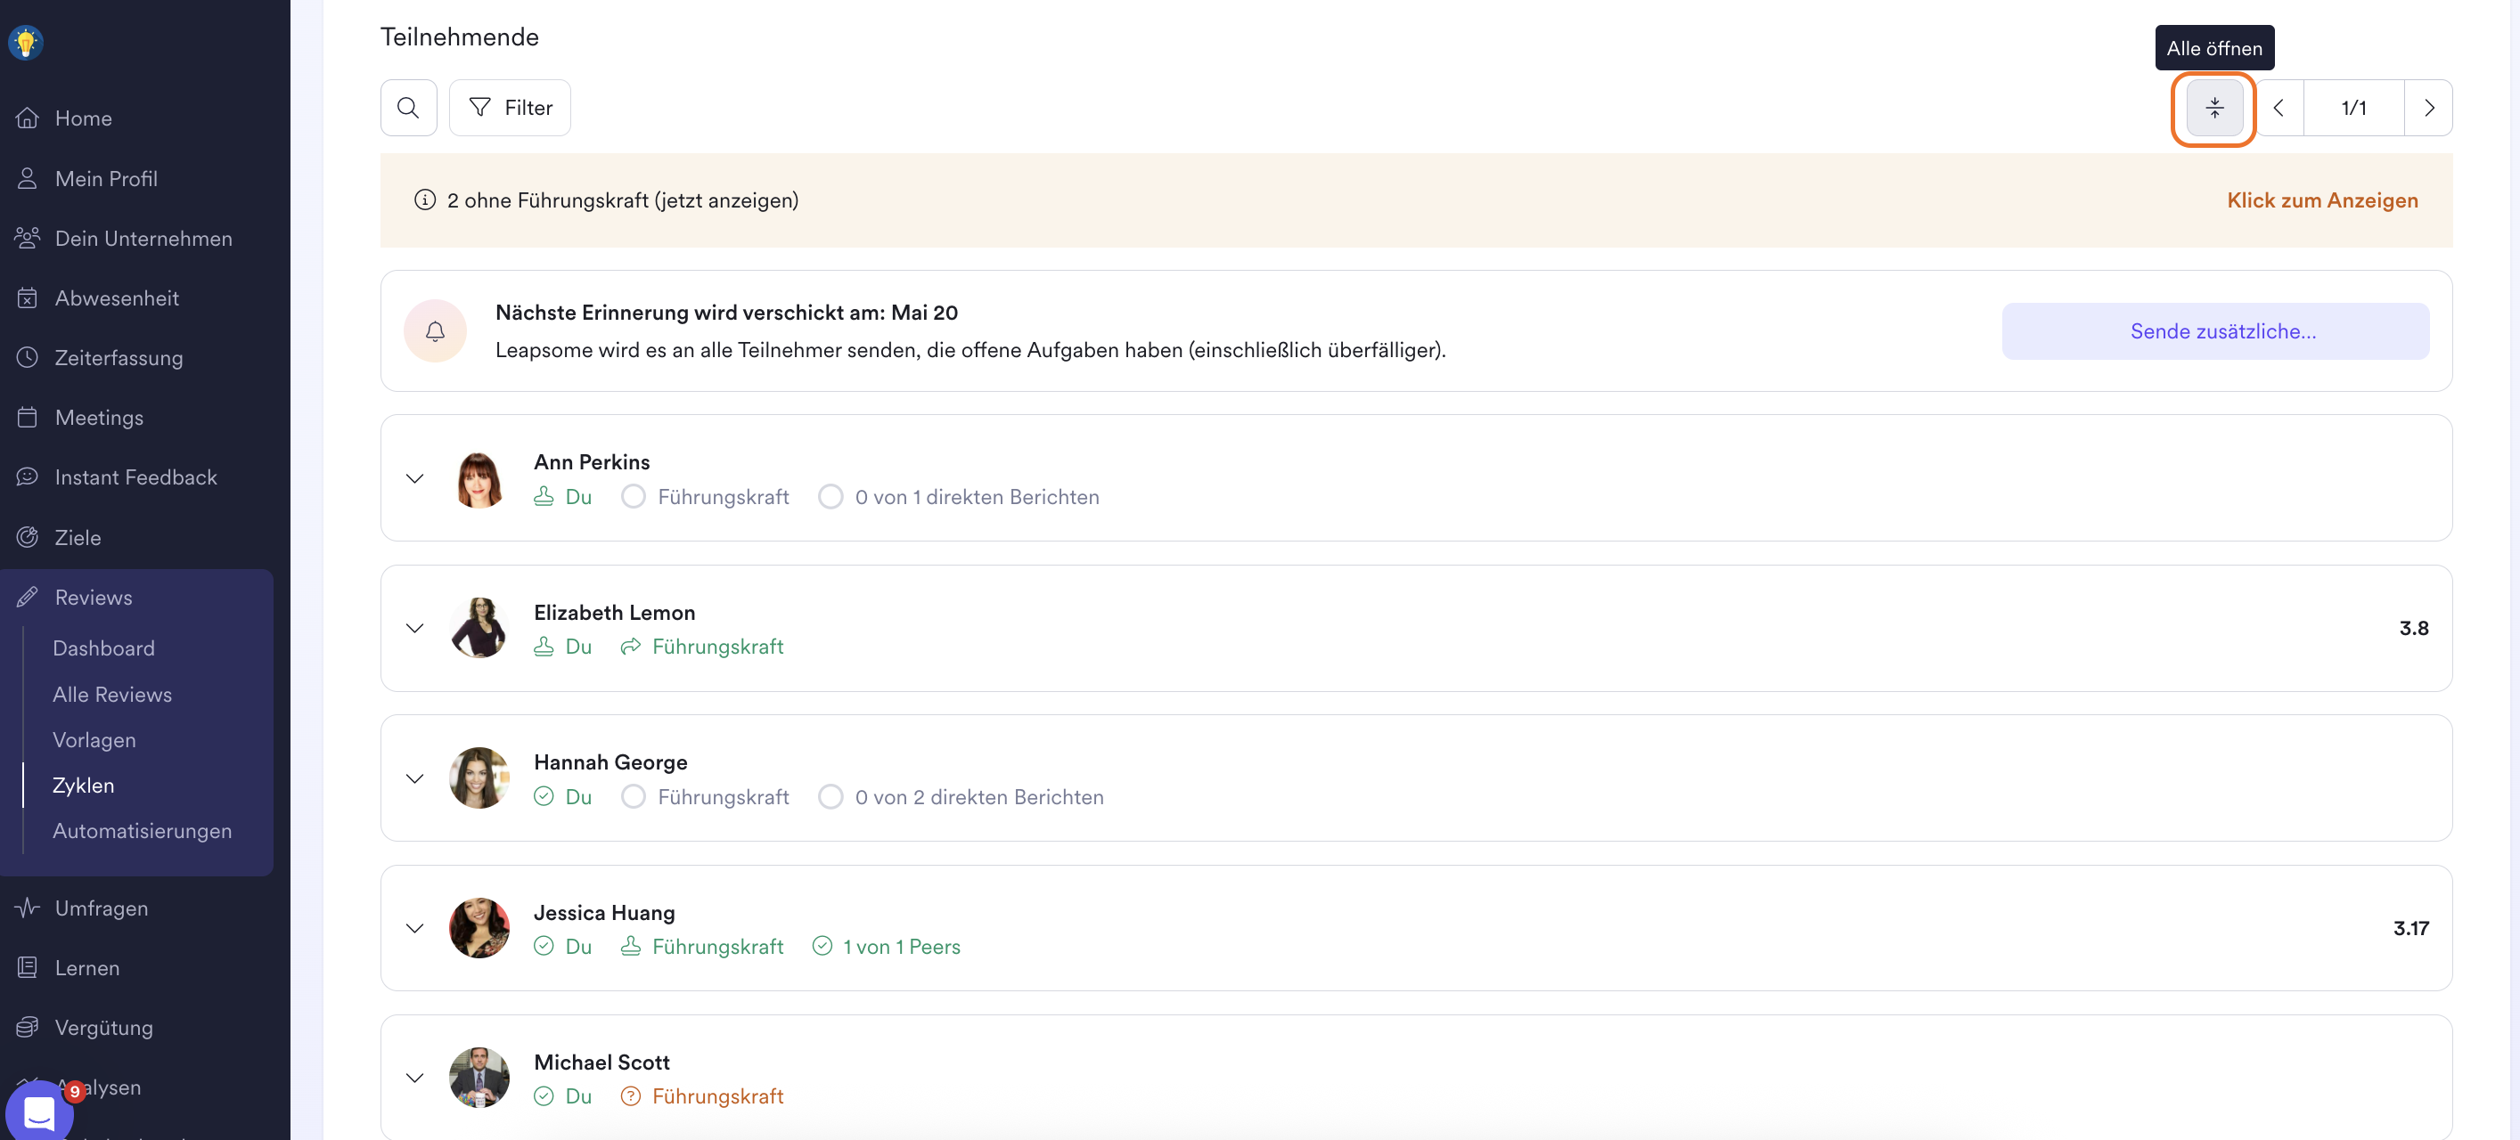Viewport: 2520px width, 1140px height.
Task: Click '1 von 1 Peers' text
Action: (901, 947)
